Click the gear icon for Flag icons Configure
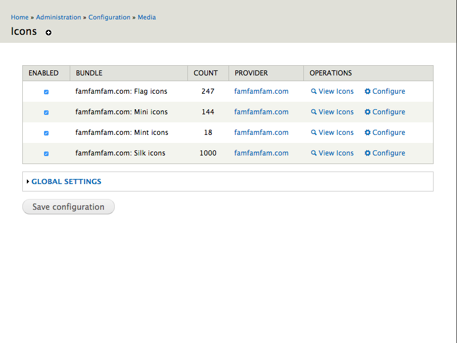This screenshot has width=457, height=343. pyautogui.click(x=367, y=91)
